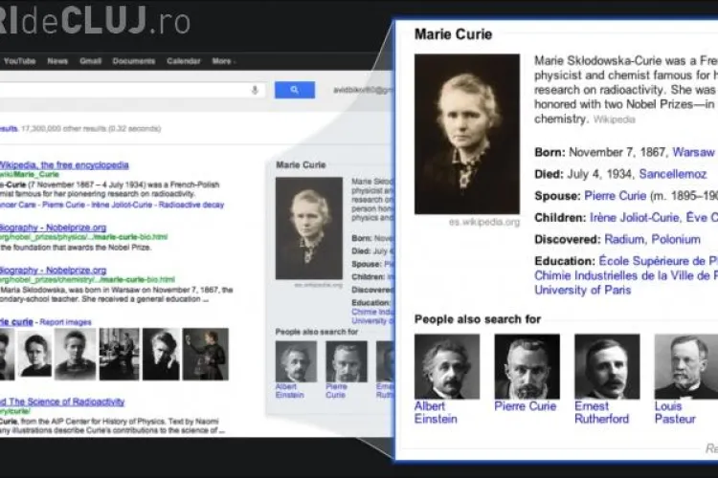
Task: Click the blue search magnifier button
Action: coord(295,90)
